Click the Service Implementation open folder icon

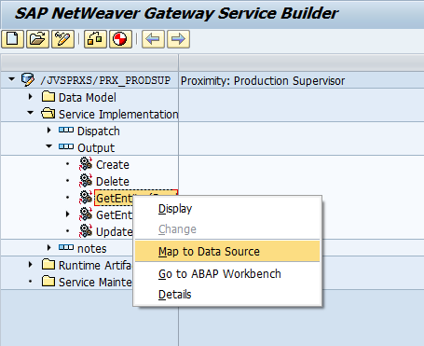[48, 114]
